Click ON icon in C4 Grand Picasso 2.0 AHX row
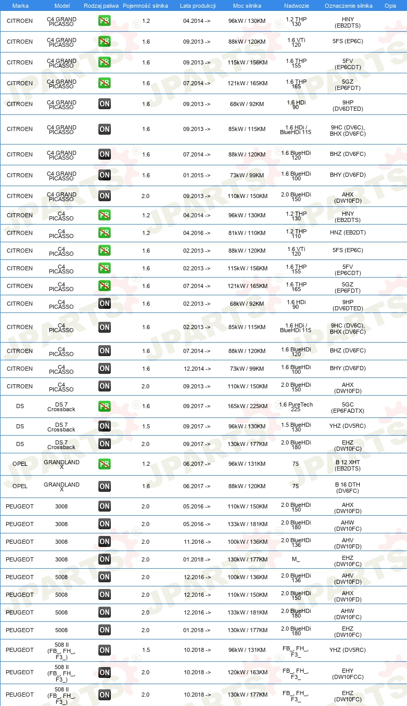Screen dimensions: 407x706 105,196
